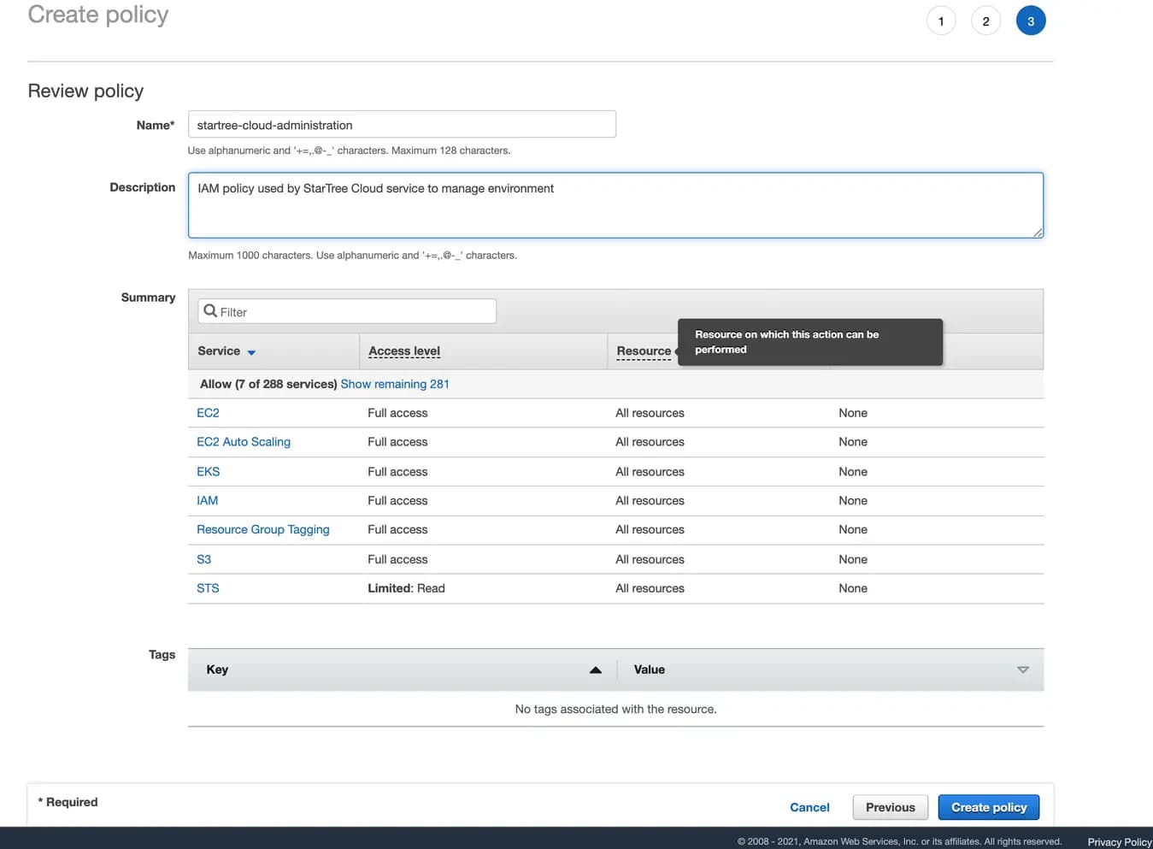Screen dimensions: 1153x849
Task: Click "All resources" in the STS row
Action: tap(650, 588)
